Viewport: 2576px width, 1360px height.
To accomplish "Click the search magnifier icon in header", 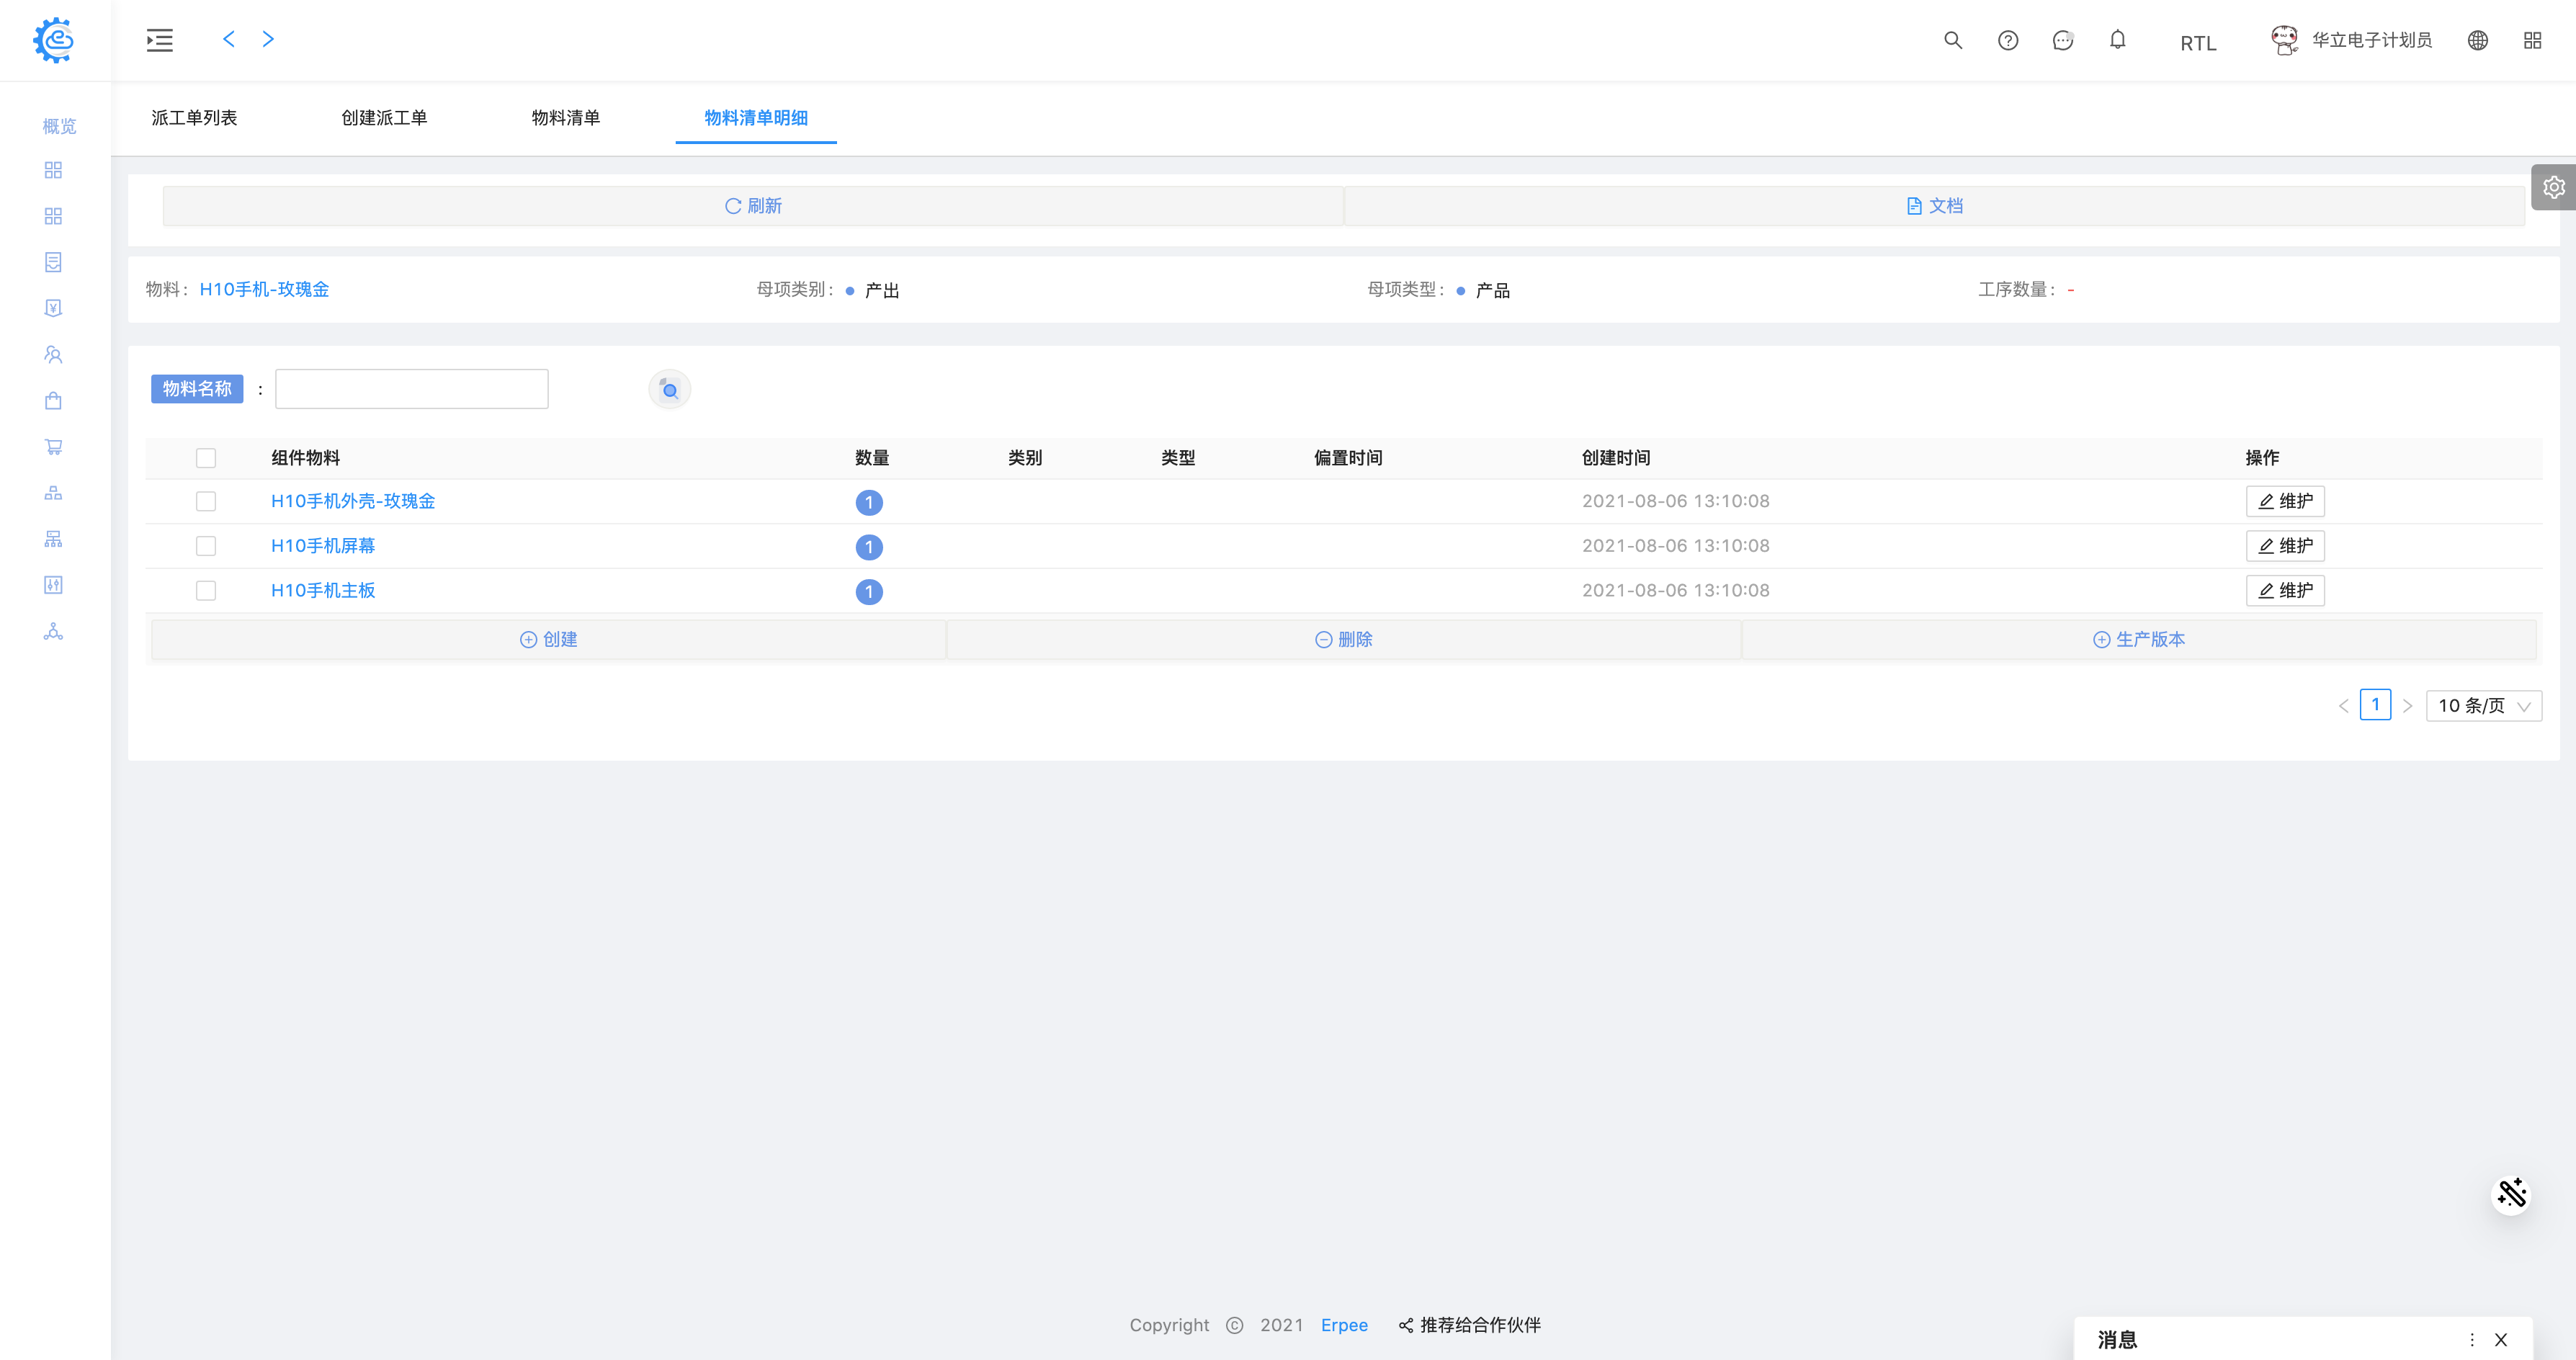I will (1952, 40).
